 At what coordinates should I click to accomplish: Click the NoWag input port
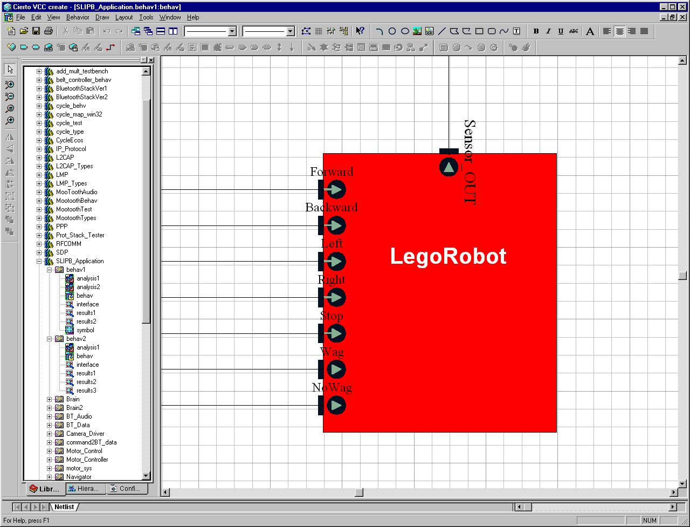pos(336,405)
